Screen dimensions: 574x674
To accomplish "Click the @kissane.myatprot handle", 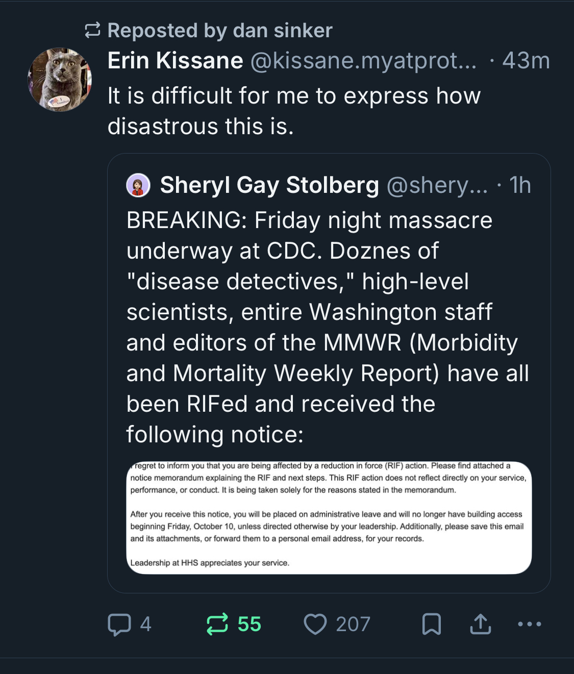I will [x=363, y=61].
